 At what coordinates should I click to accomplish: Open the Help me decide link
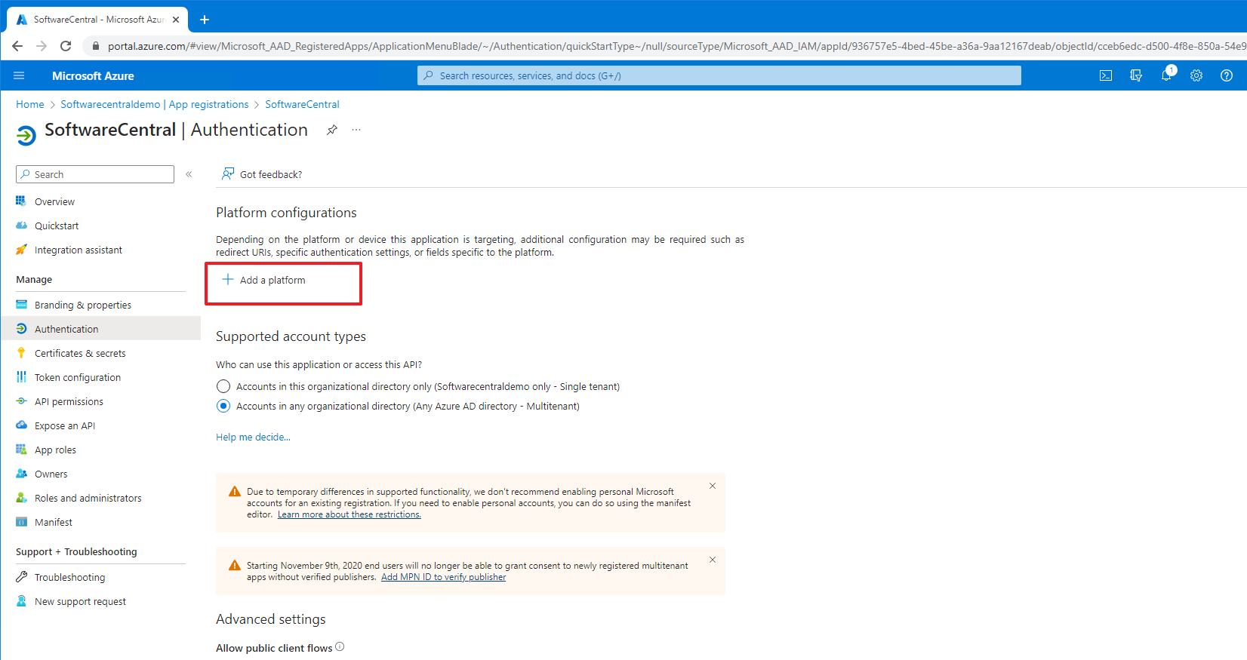(x=253, y=437)
